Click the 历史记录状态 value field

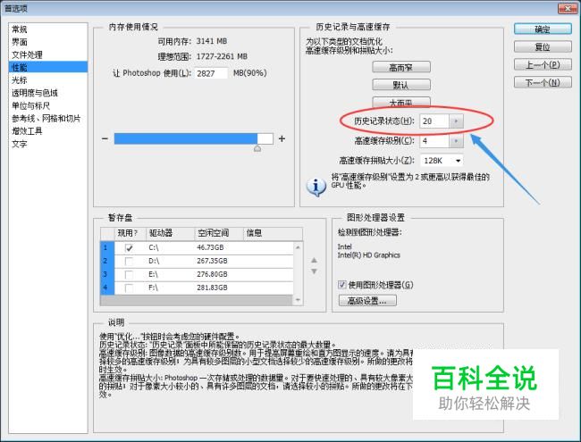(x=434, y=121)
